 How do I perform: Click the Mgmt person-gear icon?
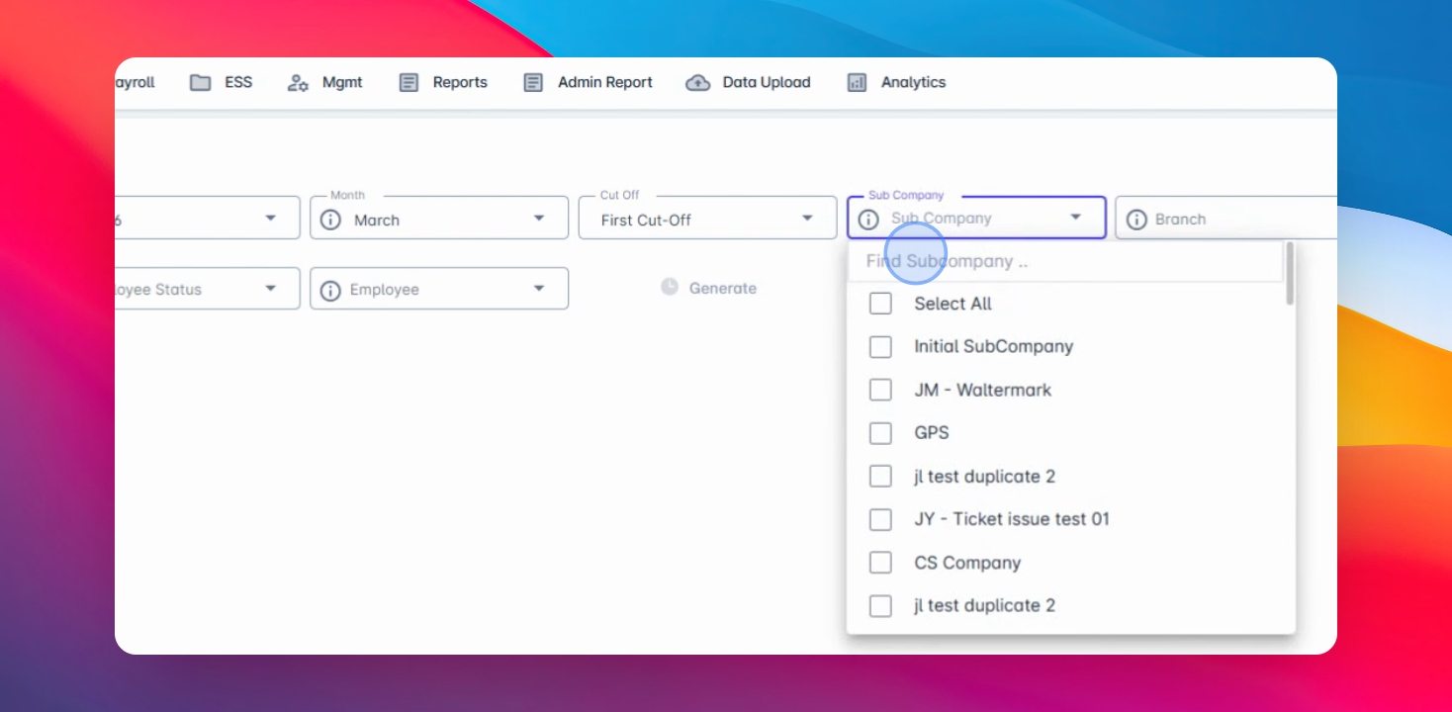(298, 83)
